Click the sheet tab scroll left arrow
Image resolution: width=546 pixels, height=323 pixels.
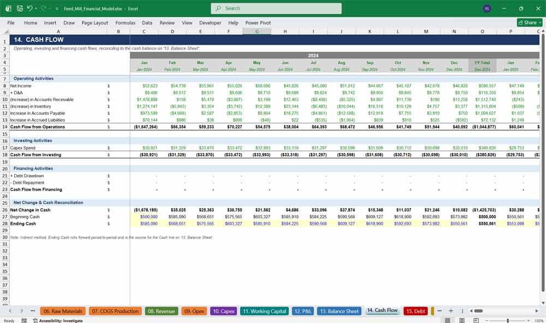click(x=10, y=311)
